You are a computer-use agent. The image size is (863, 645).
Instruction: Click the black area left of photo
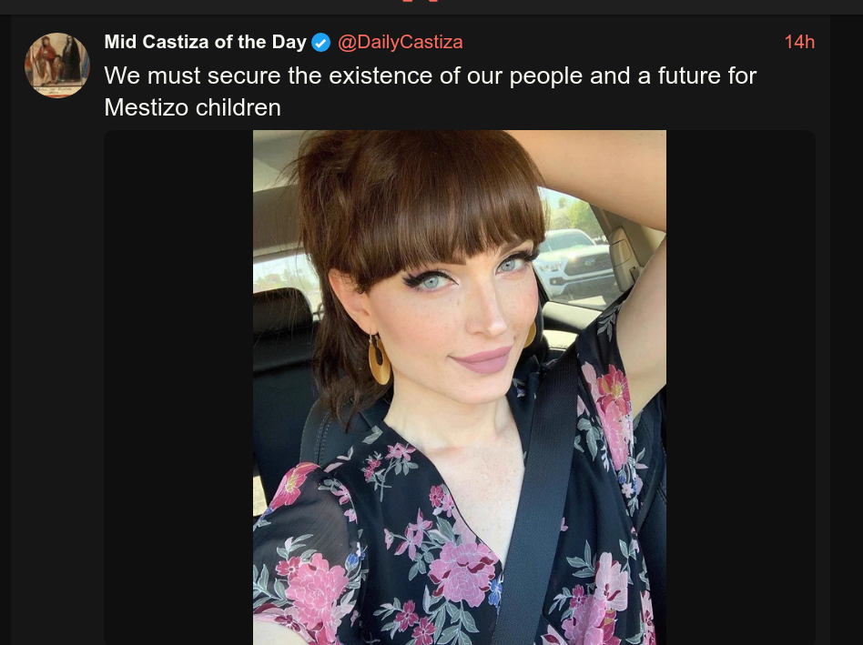coord(178,388)
